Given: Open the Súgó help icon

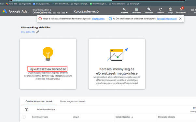Looking at the screenshot, I should click(170, 11).
